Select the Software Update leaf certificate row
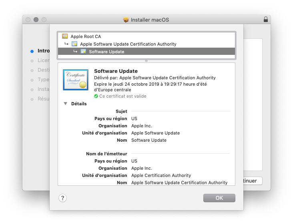This screenshot has width=293, height=221. 106,52
